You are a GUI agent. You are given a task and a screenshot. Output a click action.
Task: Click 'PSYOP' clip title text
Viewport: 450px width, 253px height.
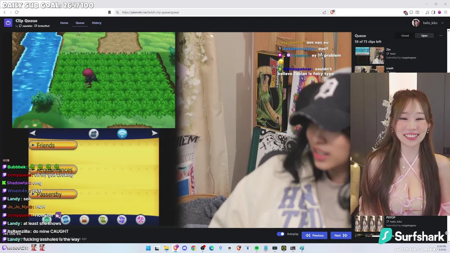pos(391,218)
